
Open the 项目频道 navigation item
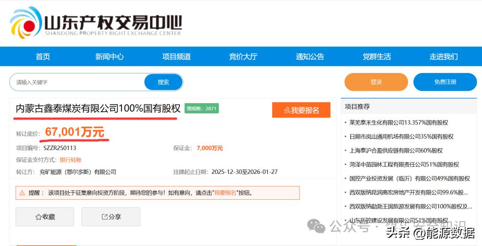176,56
